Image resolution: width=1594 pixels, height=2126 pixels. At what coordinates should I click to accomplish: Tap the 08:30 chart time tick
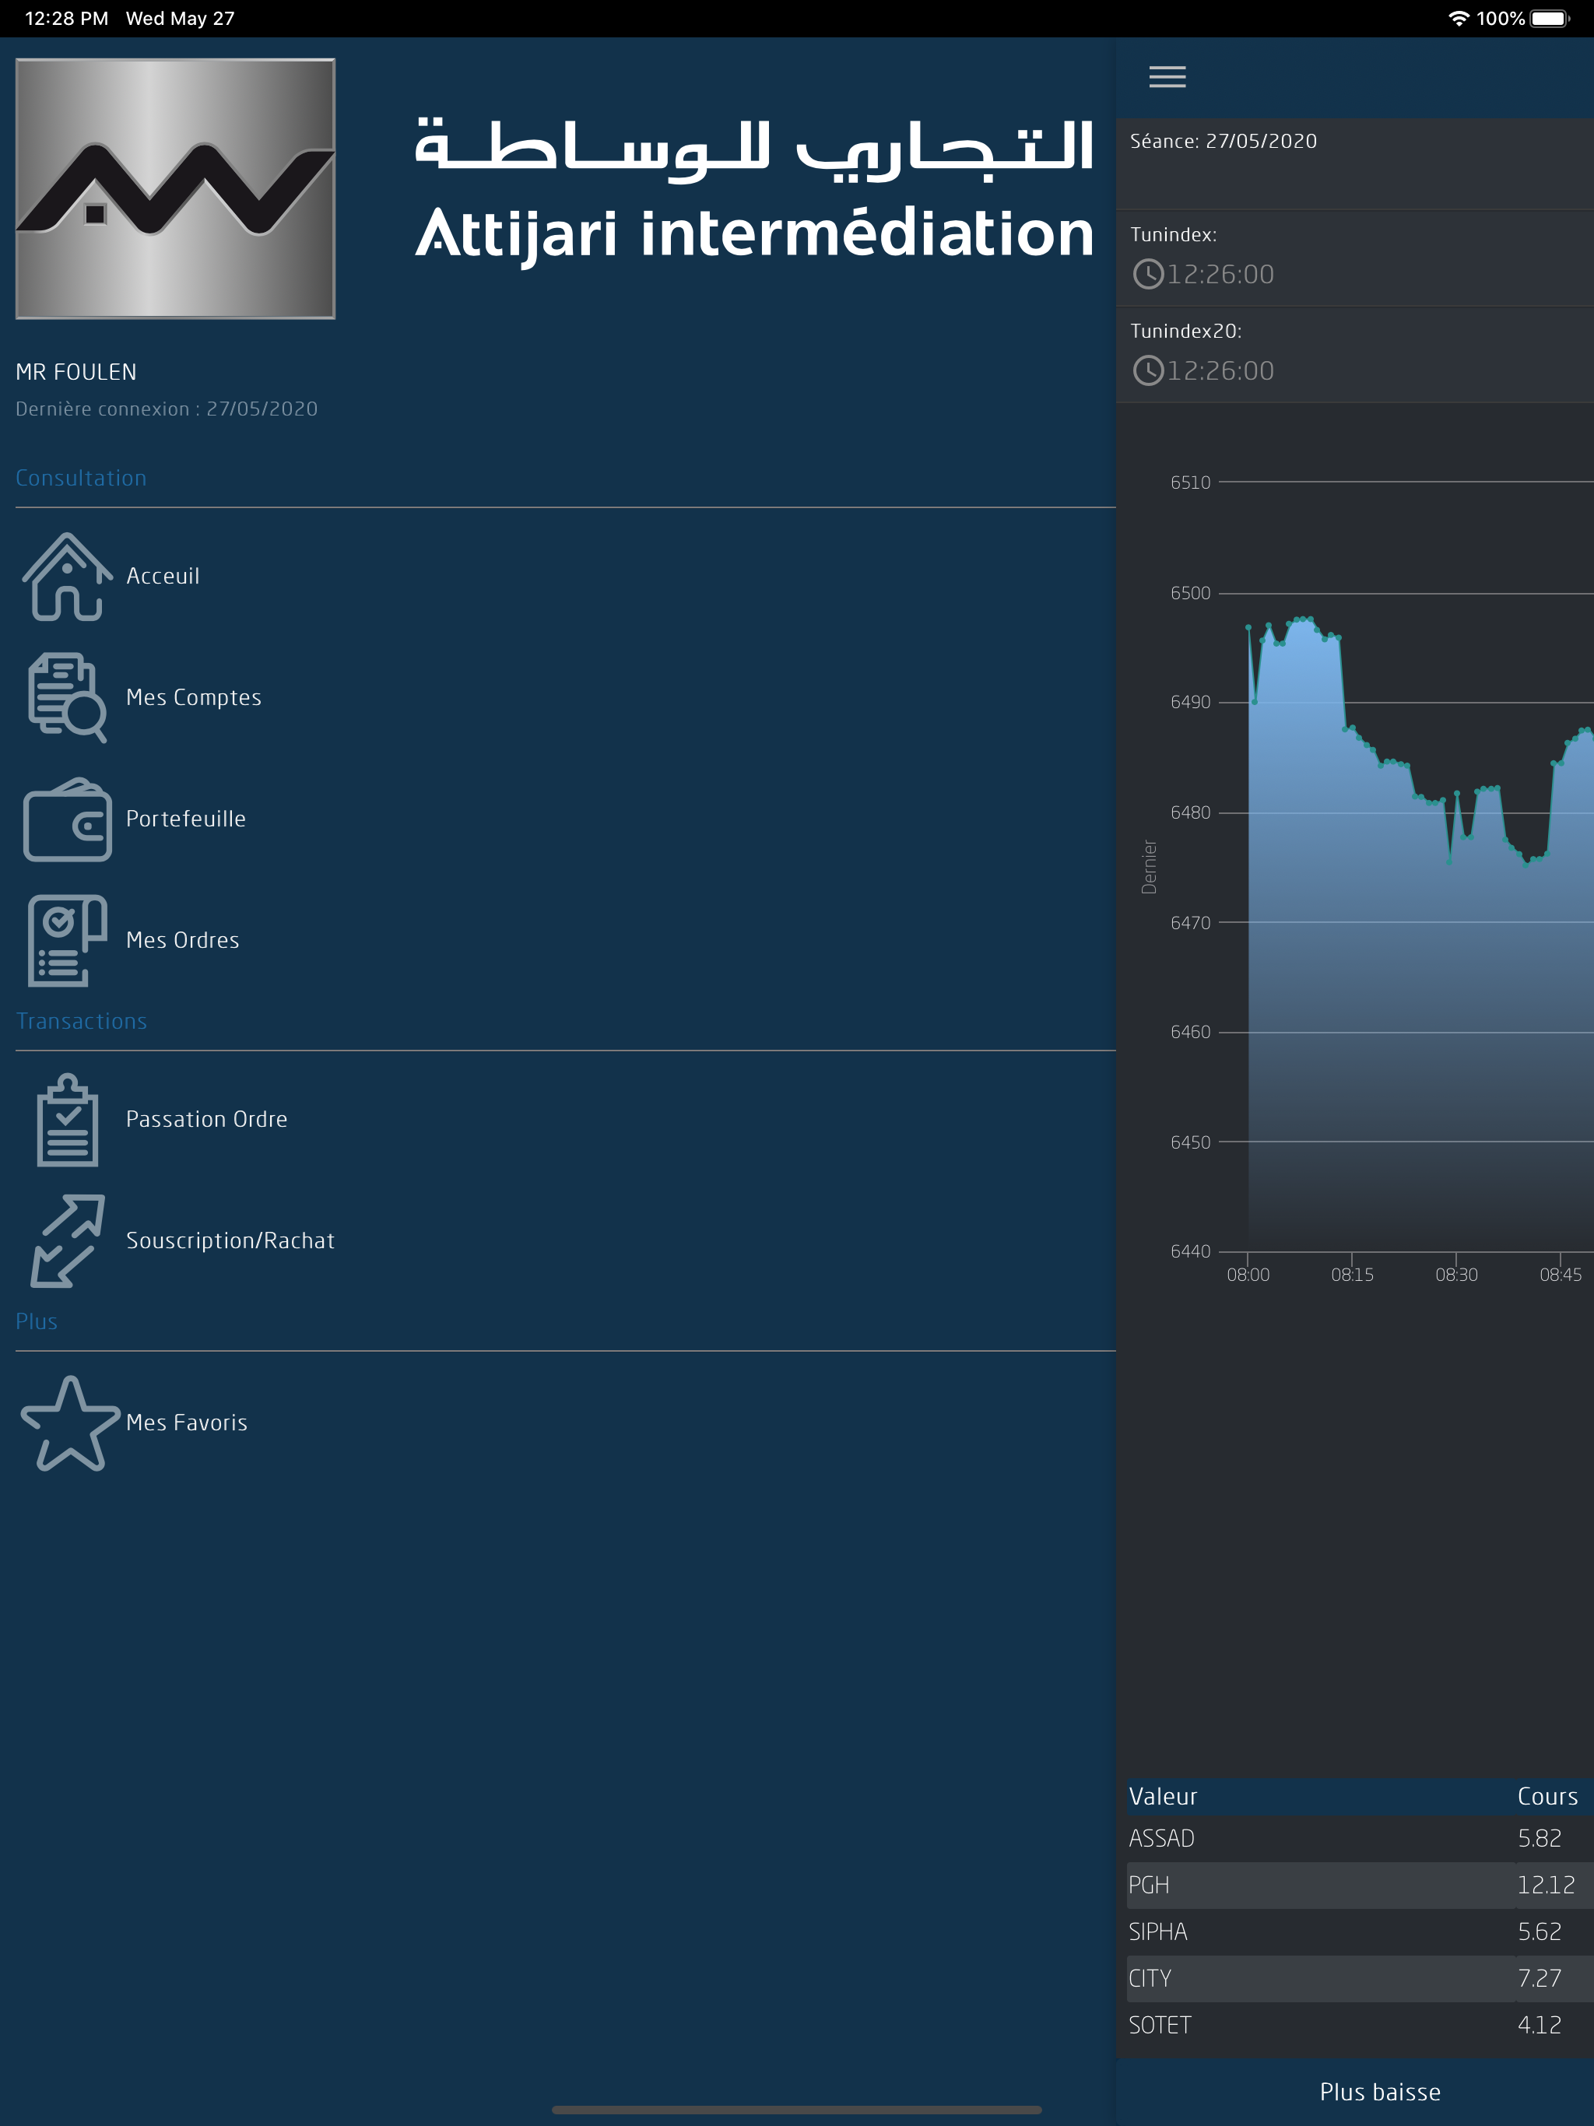coord(1455,1275)
